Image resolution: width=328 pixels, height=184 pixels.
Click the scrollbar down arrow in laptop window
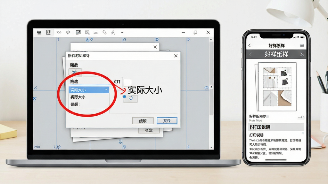(211, 147)
